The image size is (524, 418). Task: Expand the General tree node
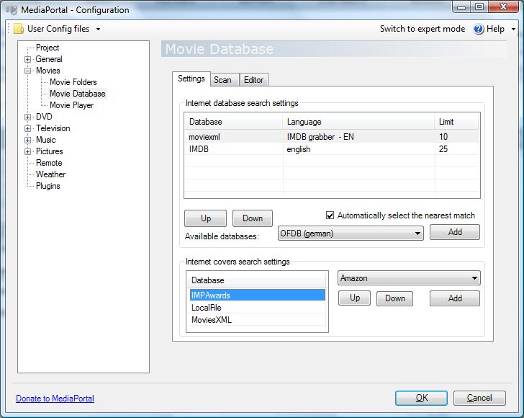[x=28, y=59]
